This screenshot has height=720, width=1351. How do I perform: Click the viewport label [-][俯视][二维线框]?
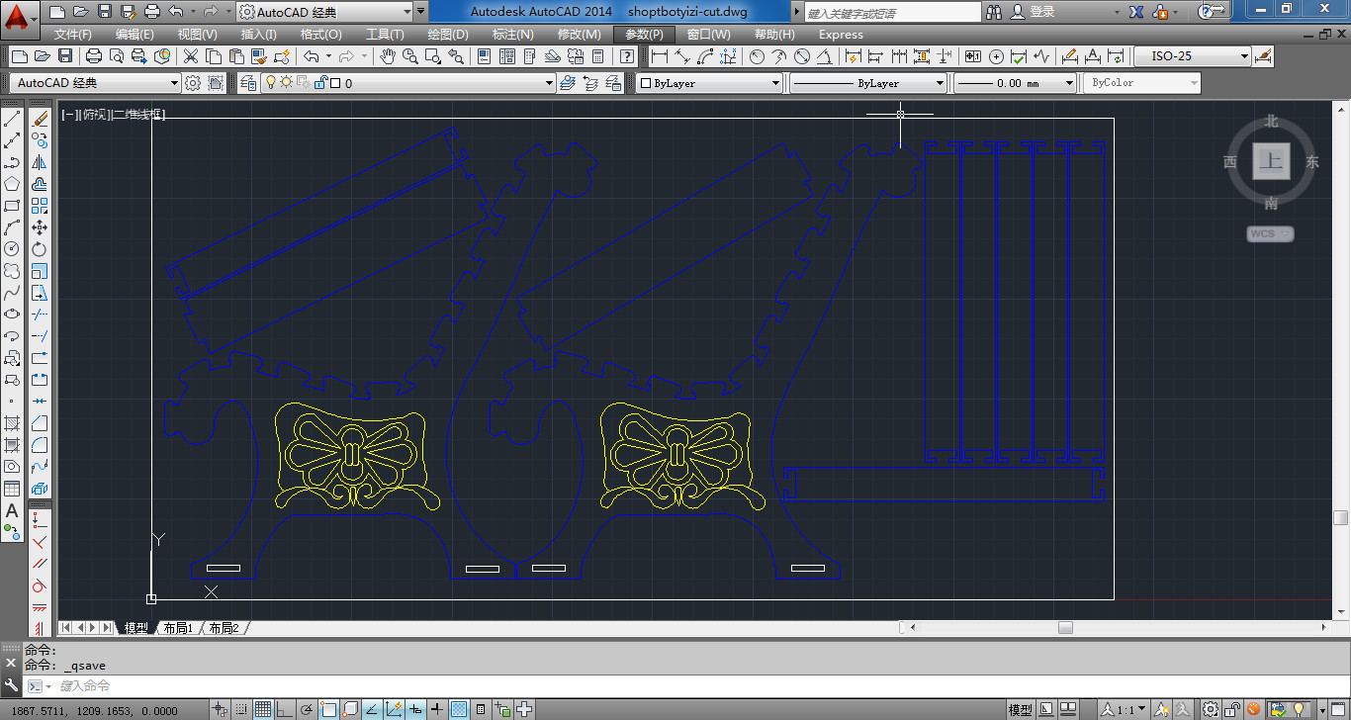point(113,115)
